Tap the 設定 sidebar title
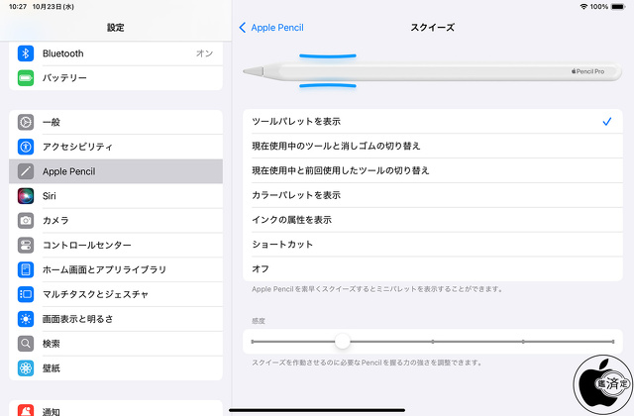 click(x=116, y=28)
